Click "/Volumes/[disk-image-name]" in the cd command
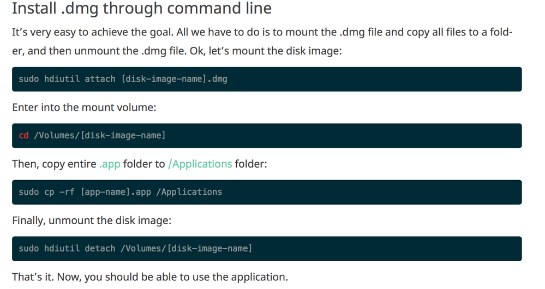 tap(99, 136)
